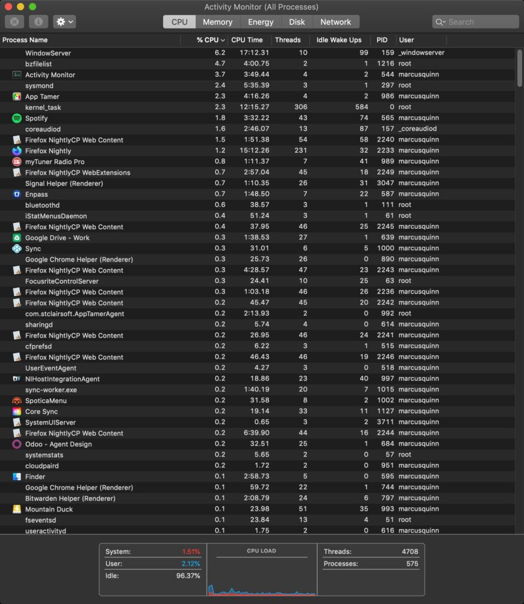The width and height of the screenshot is (524, 604).
Task: Switch to the Disk tab
Action: [x=297, y=22]
